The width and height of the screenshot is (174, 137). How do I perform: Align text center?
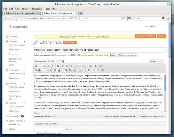point(67,66)
